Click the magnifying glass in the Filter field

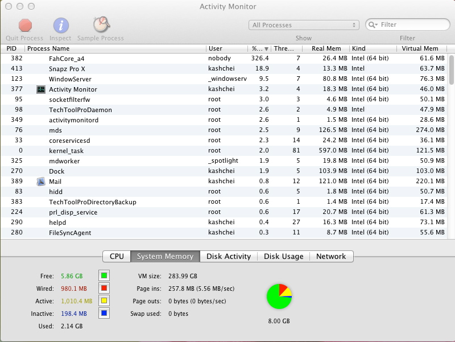(x=373, y=24)
